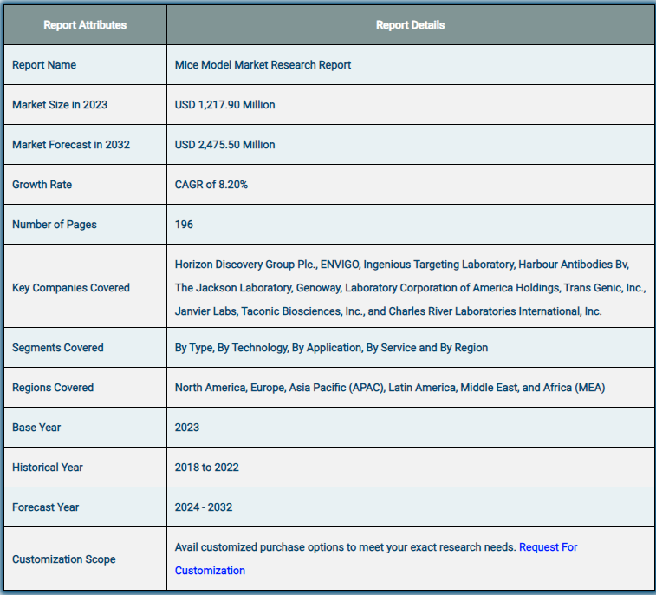Select the 2018 to 2022 value
656x595 pixels.
click(206, 467)
